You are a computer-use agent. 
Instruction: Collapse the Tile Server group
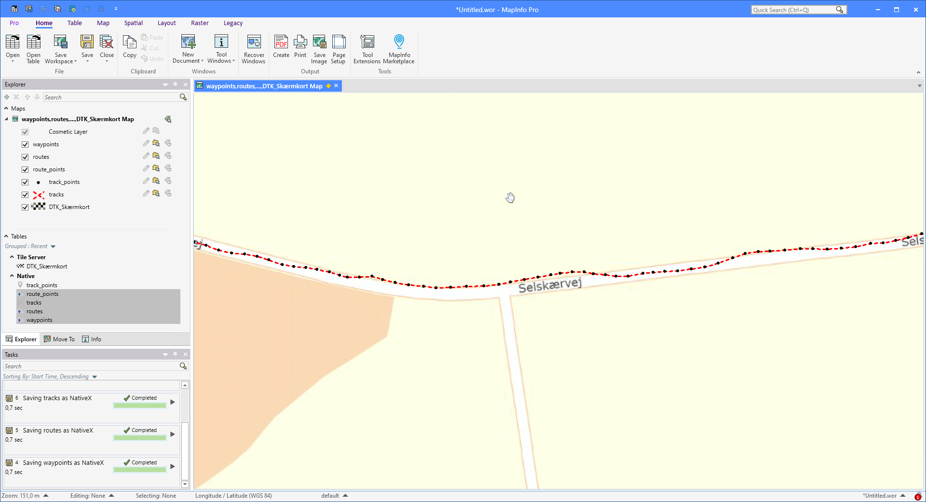(12, 257)
